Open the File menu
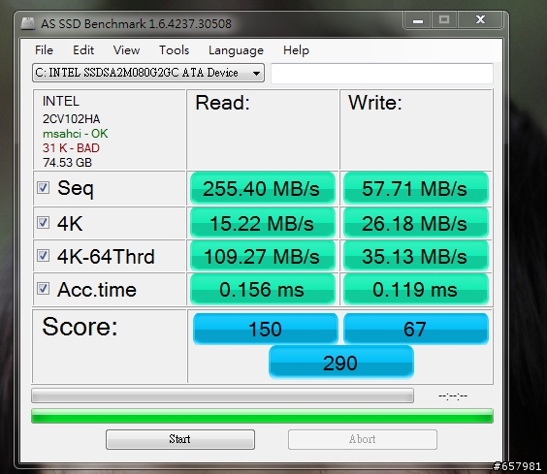Image resolution: width=547 pixels, height=474 pixels. tap(44, 50)
